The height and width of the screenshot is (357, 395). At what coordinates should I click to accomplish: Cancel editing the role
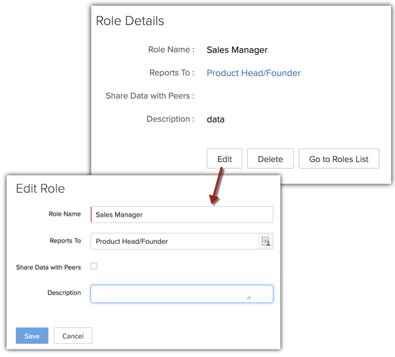pyautogui.click(x=73, y=336)
